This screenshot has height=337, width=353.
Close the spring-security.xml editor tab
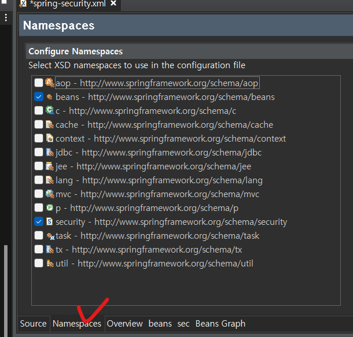point(113,3)
